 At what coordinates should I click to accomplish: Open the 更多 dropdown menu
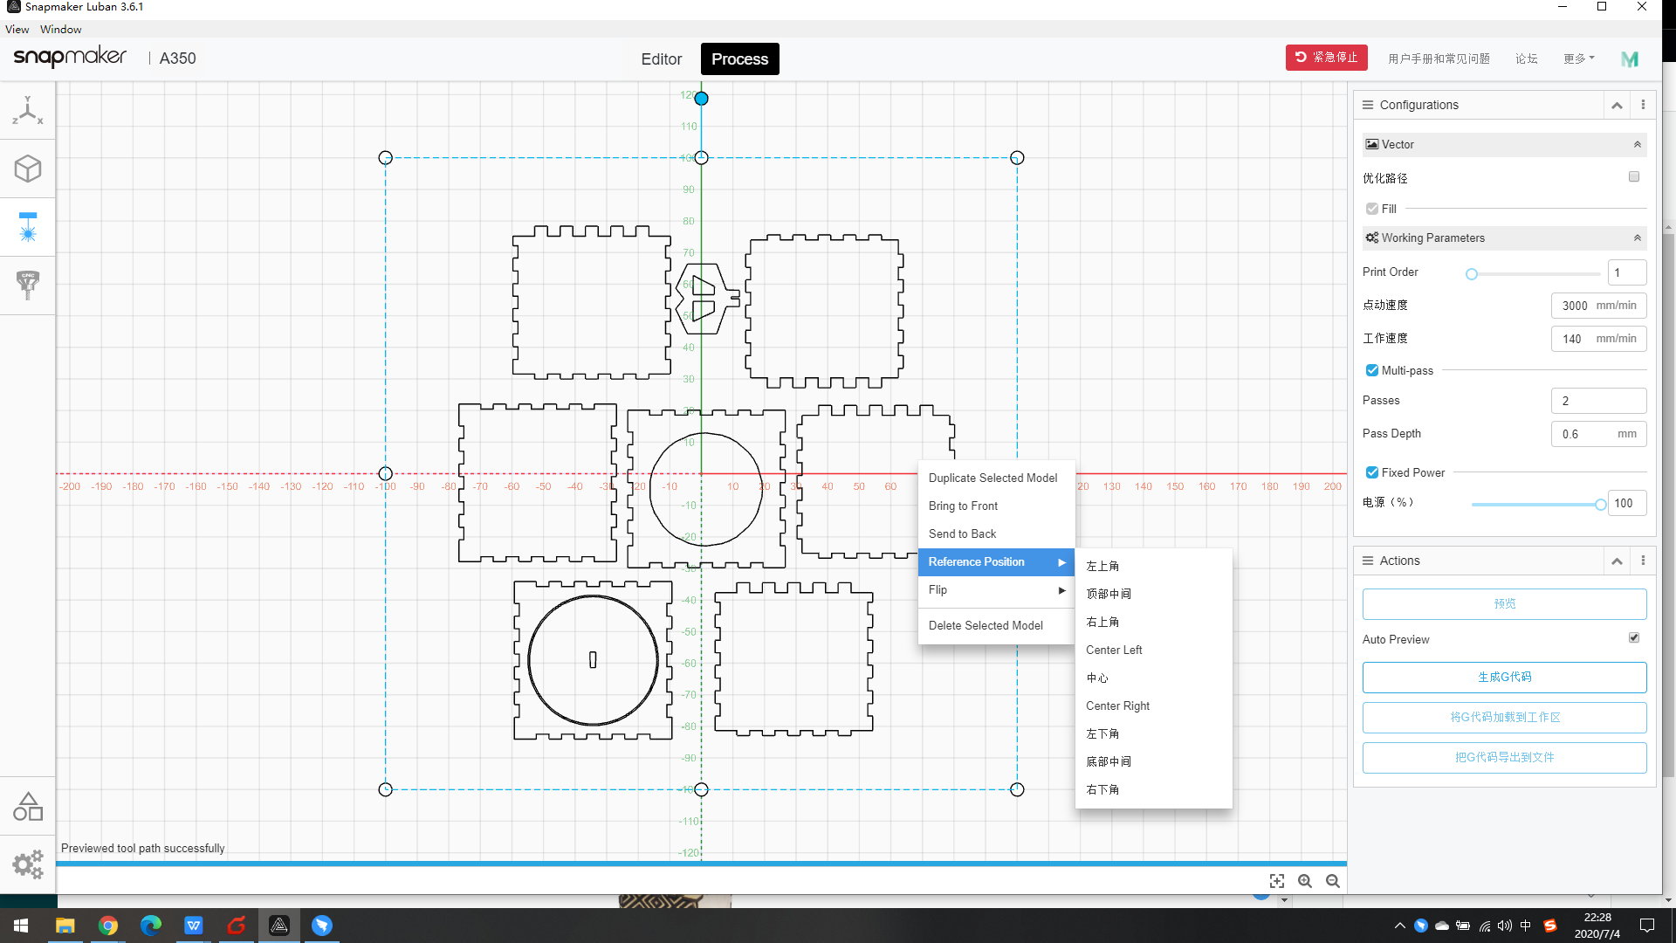click(1578, 59)
